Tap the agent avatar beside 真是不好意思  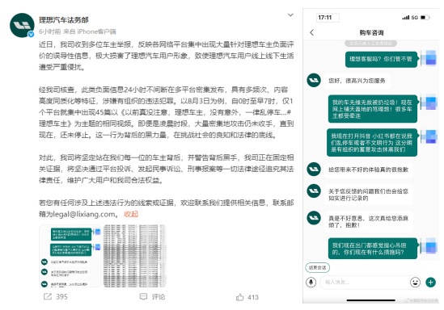point(314,218)
